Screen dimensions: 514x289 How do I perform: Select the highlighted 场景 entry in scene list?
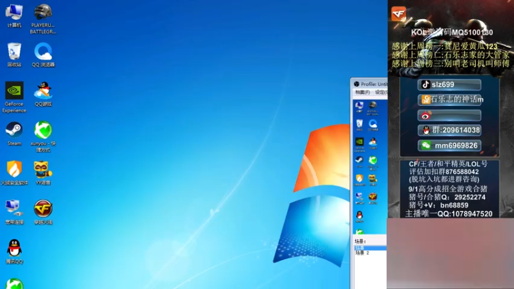pos(371,248)
